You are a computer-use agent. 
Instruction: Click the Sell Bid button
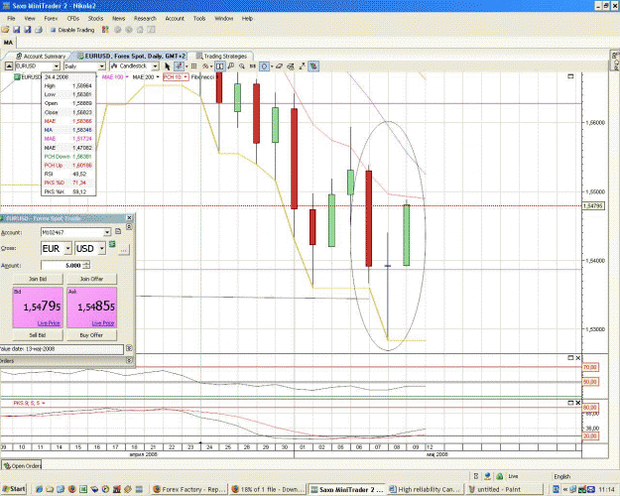click(x=38, y=335)
